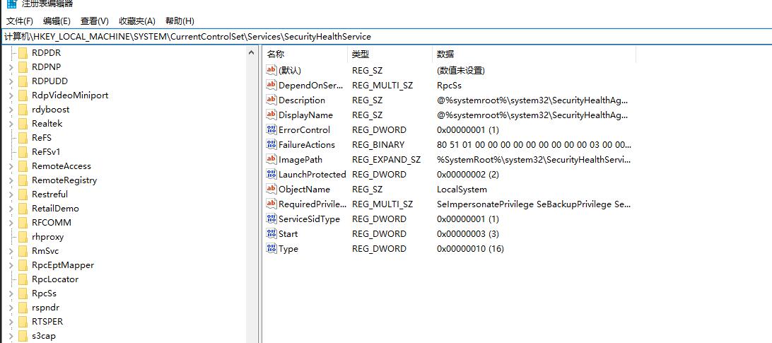Sort values by the 名称 column header
This screenshot has width=772, height=343.
click(305, 54)
